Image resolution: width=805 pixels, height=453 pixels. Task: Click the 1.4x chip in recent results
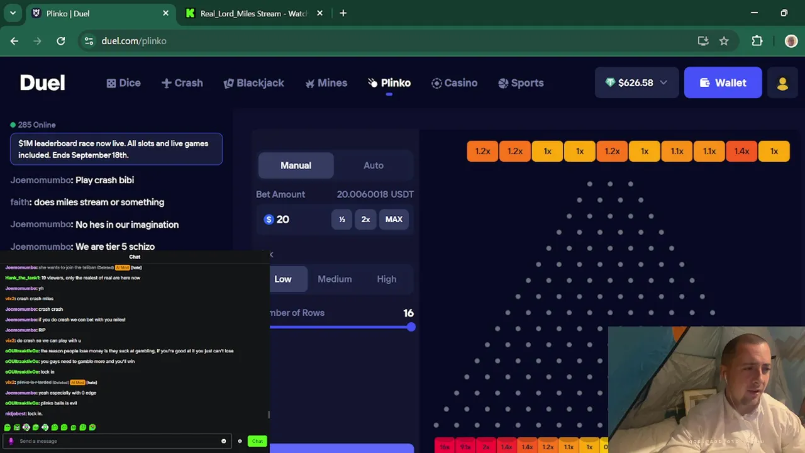click(x=741, y=152)
